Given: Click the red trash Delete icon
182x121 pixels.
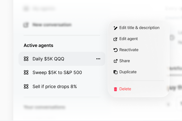Looking at the screenshot, I should (x=115, y=89).
